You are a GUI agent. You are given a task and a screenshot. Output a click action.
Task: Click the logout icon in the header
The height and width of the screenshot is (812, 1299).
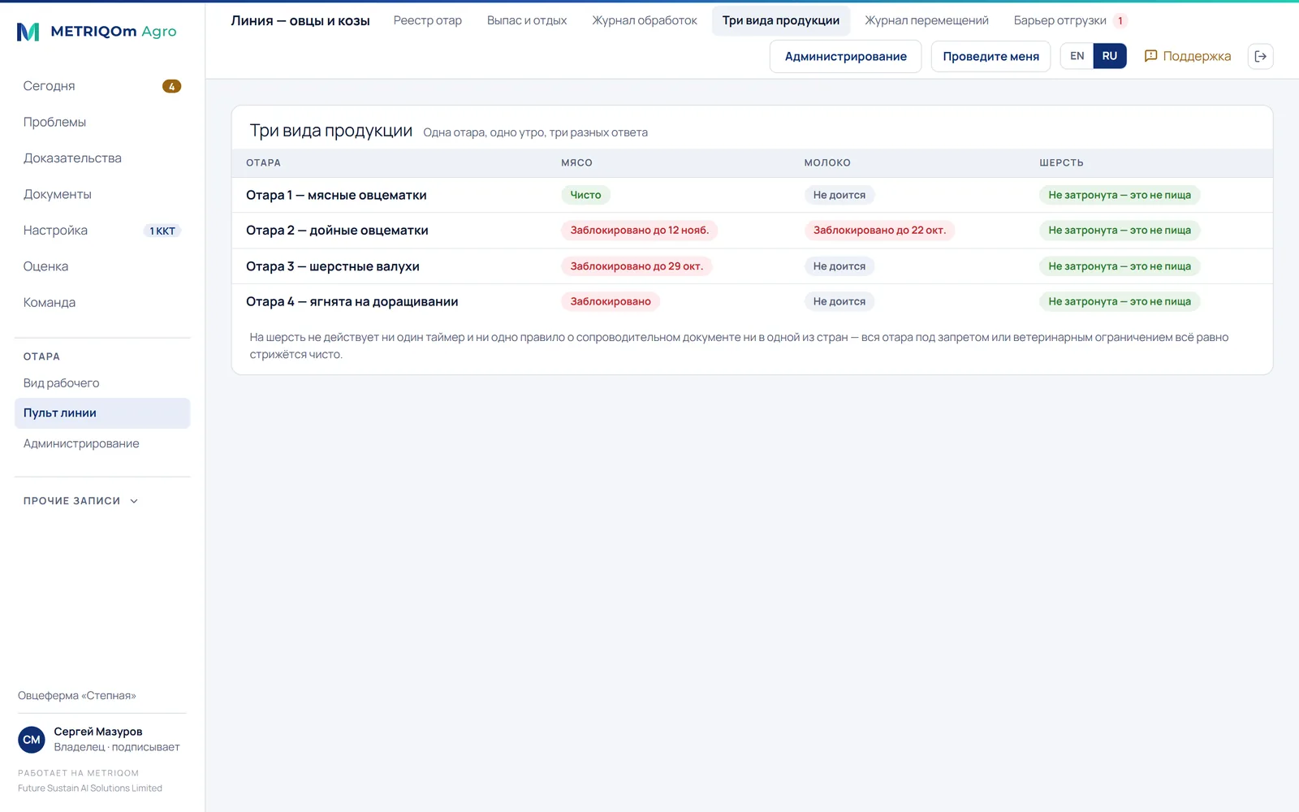pos(1260,56)
